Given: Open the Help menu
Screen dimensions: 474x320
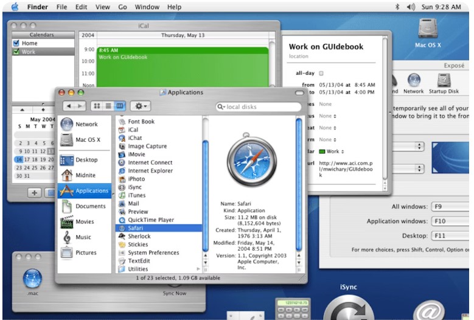Looking at the screenshot, I should click(x=175, y=7).
